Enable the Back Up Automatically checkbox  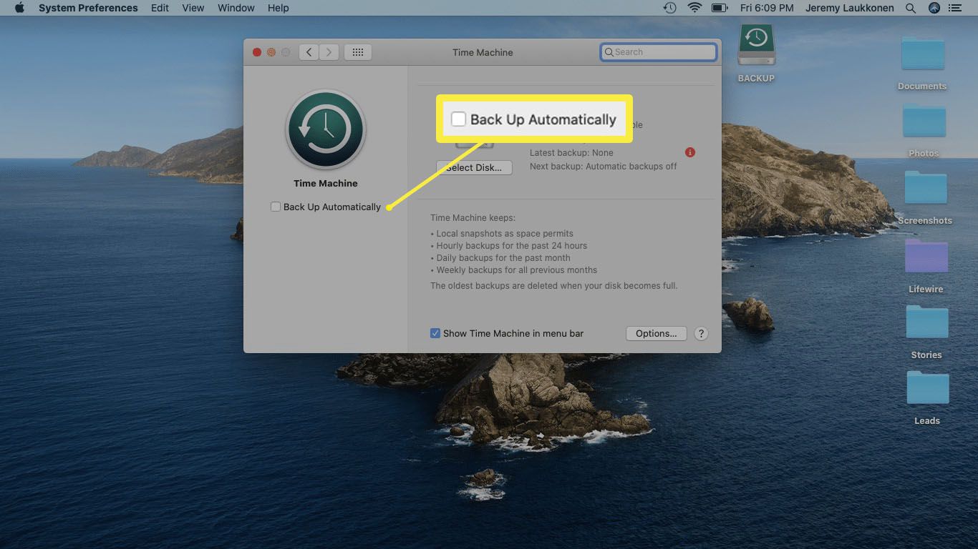pos(276,207)
